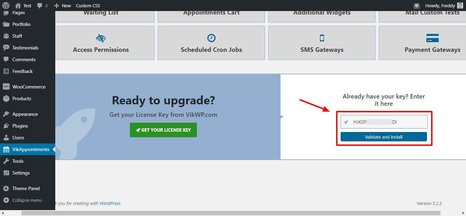
Task: Click the Ready to upgrade? heading
Action: pos(163,100)
